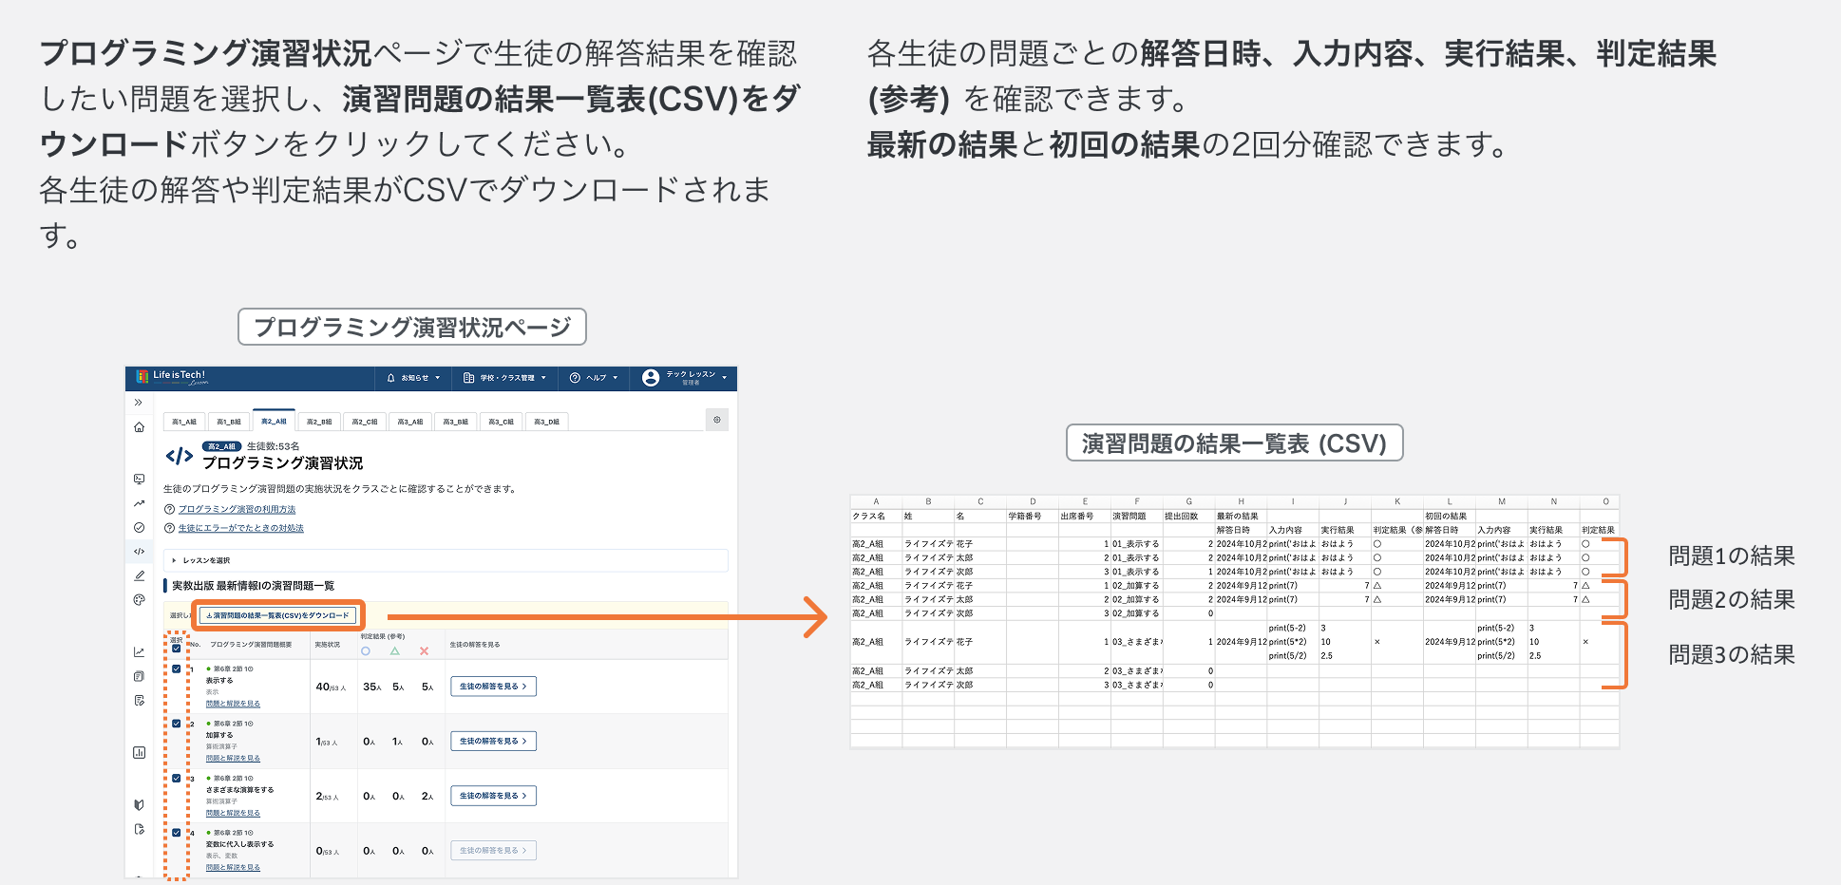The height and width of the screenshot is (885, 1841).
Task: Click the gear settings icon beside class tabs
Action: coord(717,420)
